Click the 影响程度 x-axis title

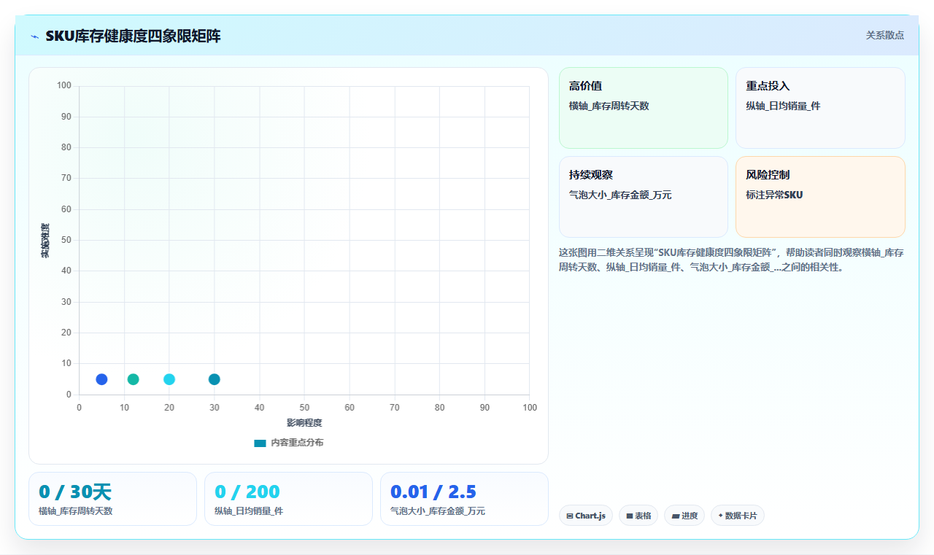click(304, 422)
